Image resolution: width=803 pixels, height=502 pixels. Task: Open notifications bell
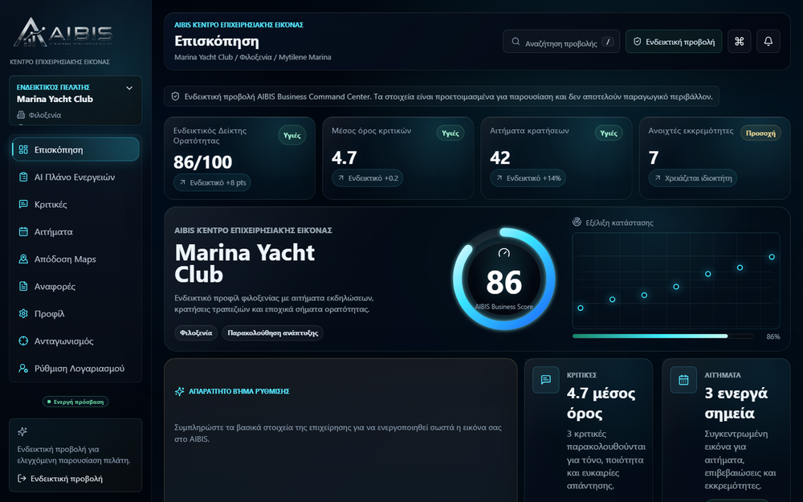768,42
